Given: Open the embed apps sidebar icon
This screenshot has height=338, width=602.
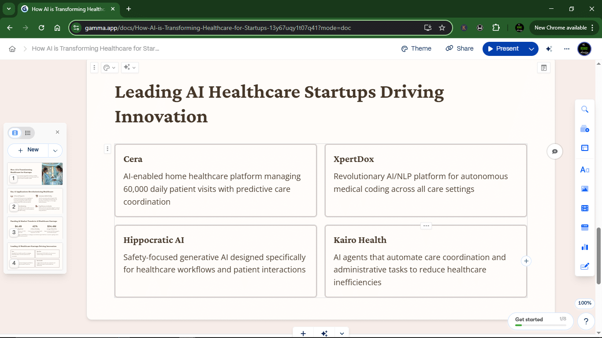Looking at the screenshot, I should pyautogui.click(x=585, y=228).
